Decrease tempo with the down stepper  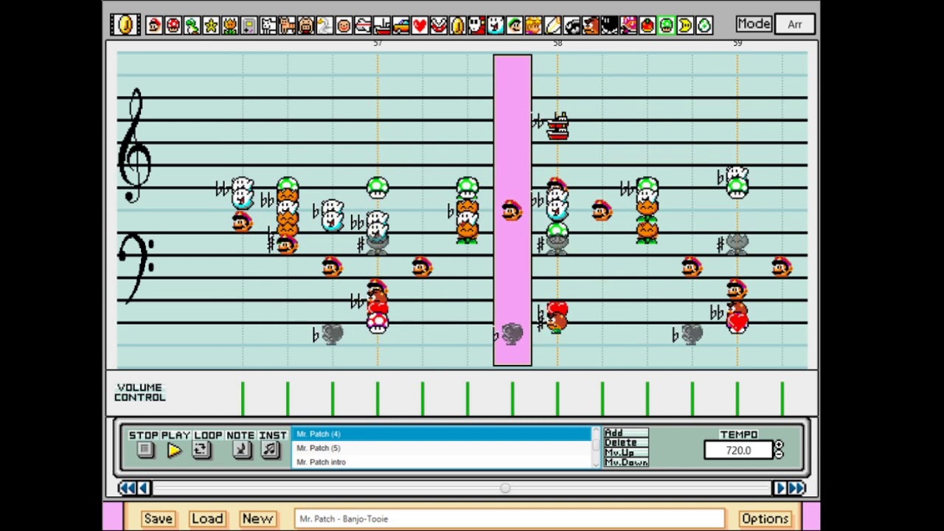point(779,454)
